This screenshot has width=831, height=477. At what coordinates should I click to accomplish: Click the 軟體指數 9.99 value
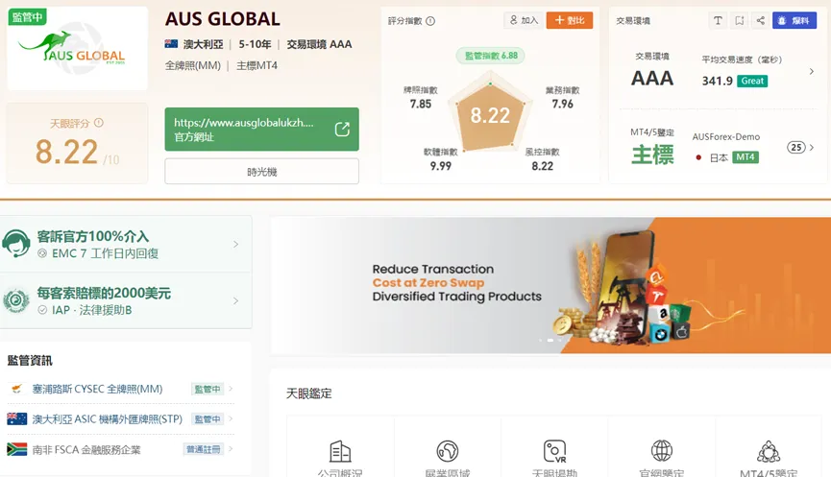(x=440, y=166)
